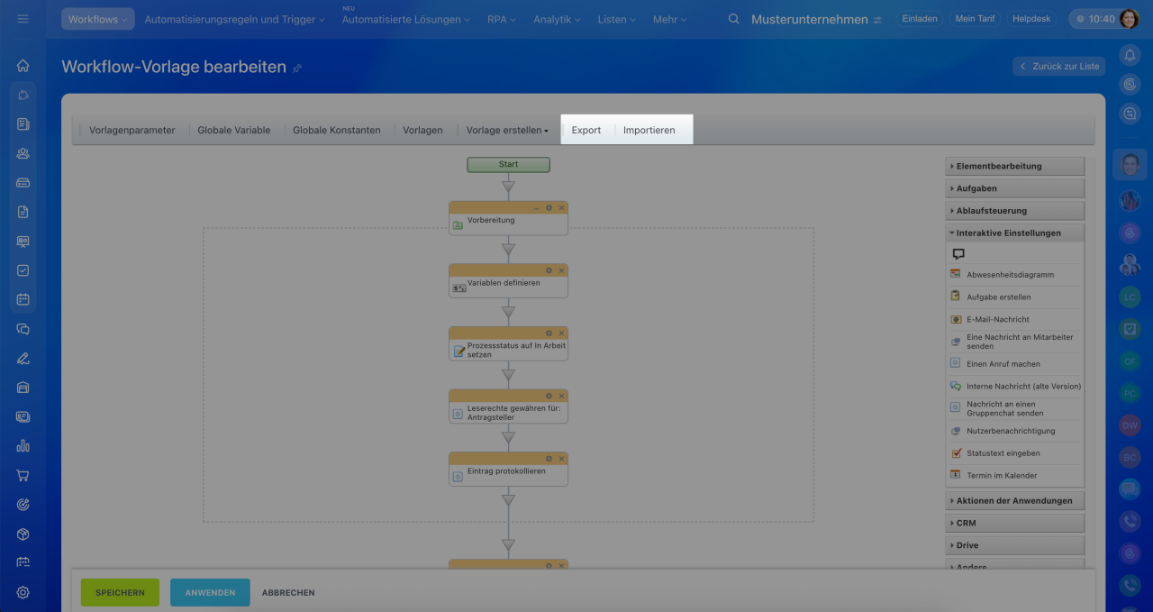Open the e-signature pen icon in left sidebar
Image resolution: width=1153 pixels, height=612 pixels.
point(23,358)
